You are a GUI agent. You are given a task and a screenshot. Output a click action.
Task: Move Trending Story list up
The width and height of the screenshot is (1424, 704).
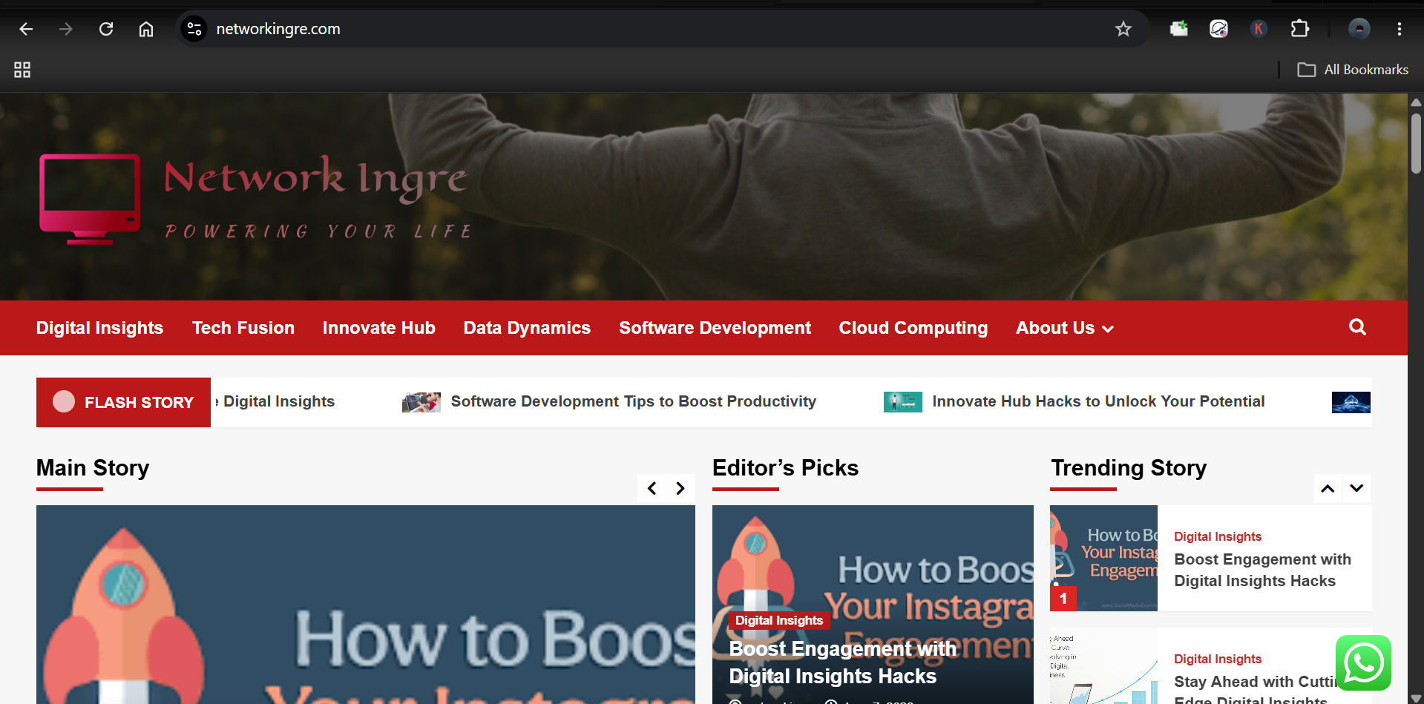click(1328, 488)
